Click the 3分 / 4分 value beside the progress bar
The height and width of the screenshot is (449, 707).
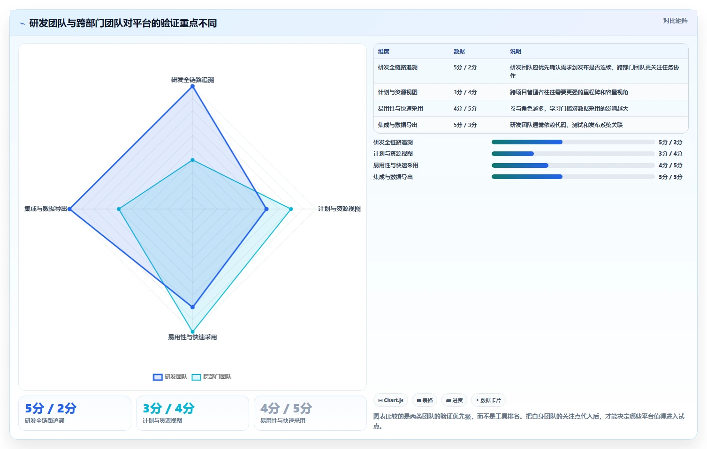coord(670,154)
